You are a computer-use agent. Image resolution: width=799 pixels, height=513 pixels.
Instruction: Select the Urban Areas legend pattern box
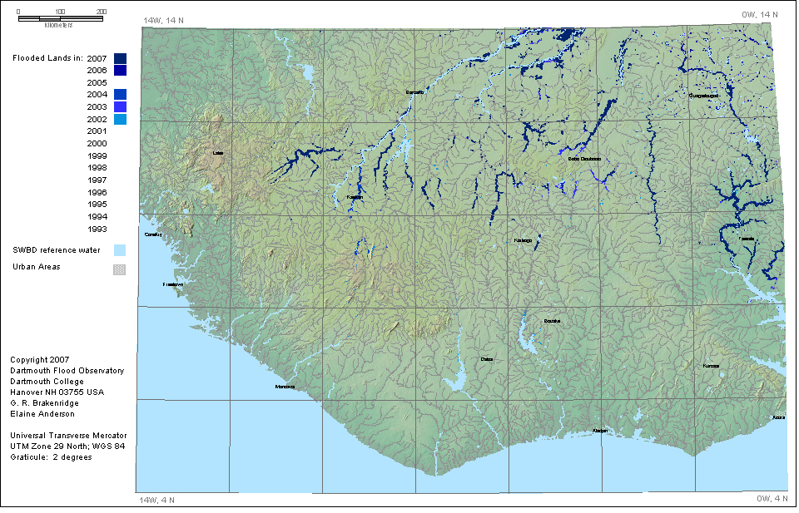(120, 269)
